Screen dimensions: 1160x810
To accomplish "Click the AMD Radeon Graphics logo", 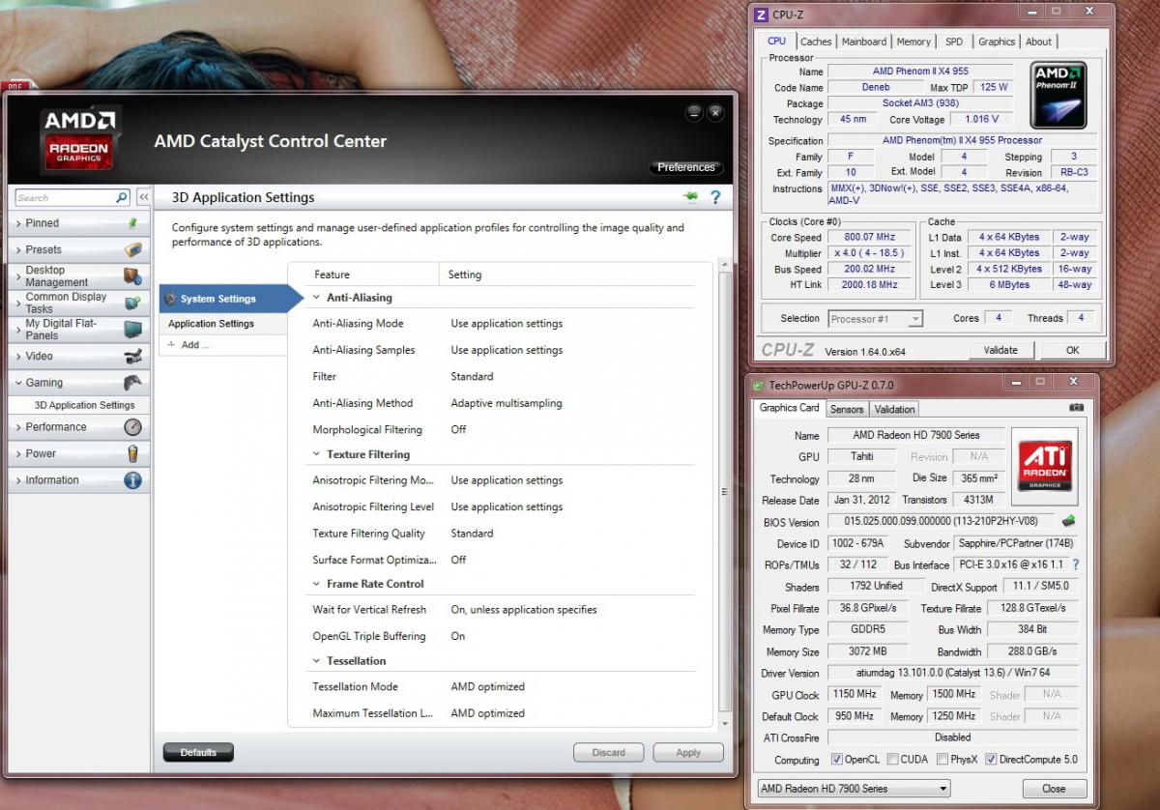I will [x=80, y=141].
